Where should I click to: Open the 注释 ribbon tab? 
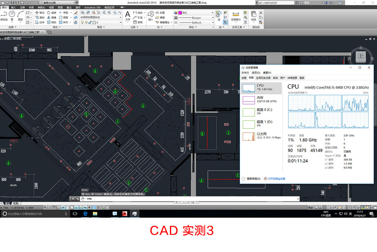(x=22, y=7)
